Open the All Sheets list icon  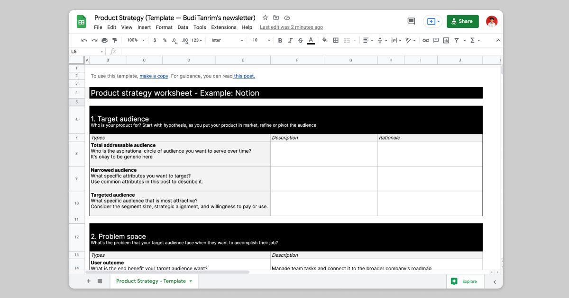point(100,281)
